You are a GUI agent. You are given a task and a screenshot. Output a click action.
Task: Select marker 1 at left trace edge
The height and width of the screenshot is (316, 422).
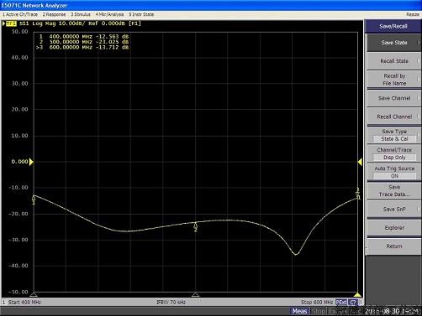(34, 199)
